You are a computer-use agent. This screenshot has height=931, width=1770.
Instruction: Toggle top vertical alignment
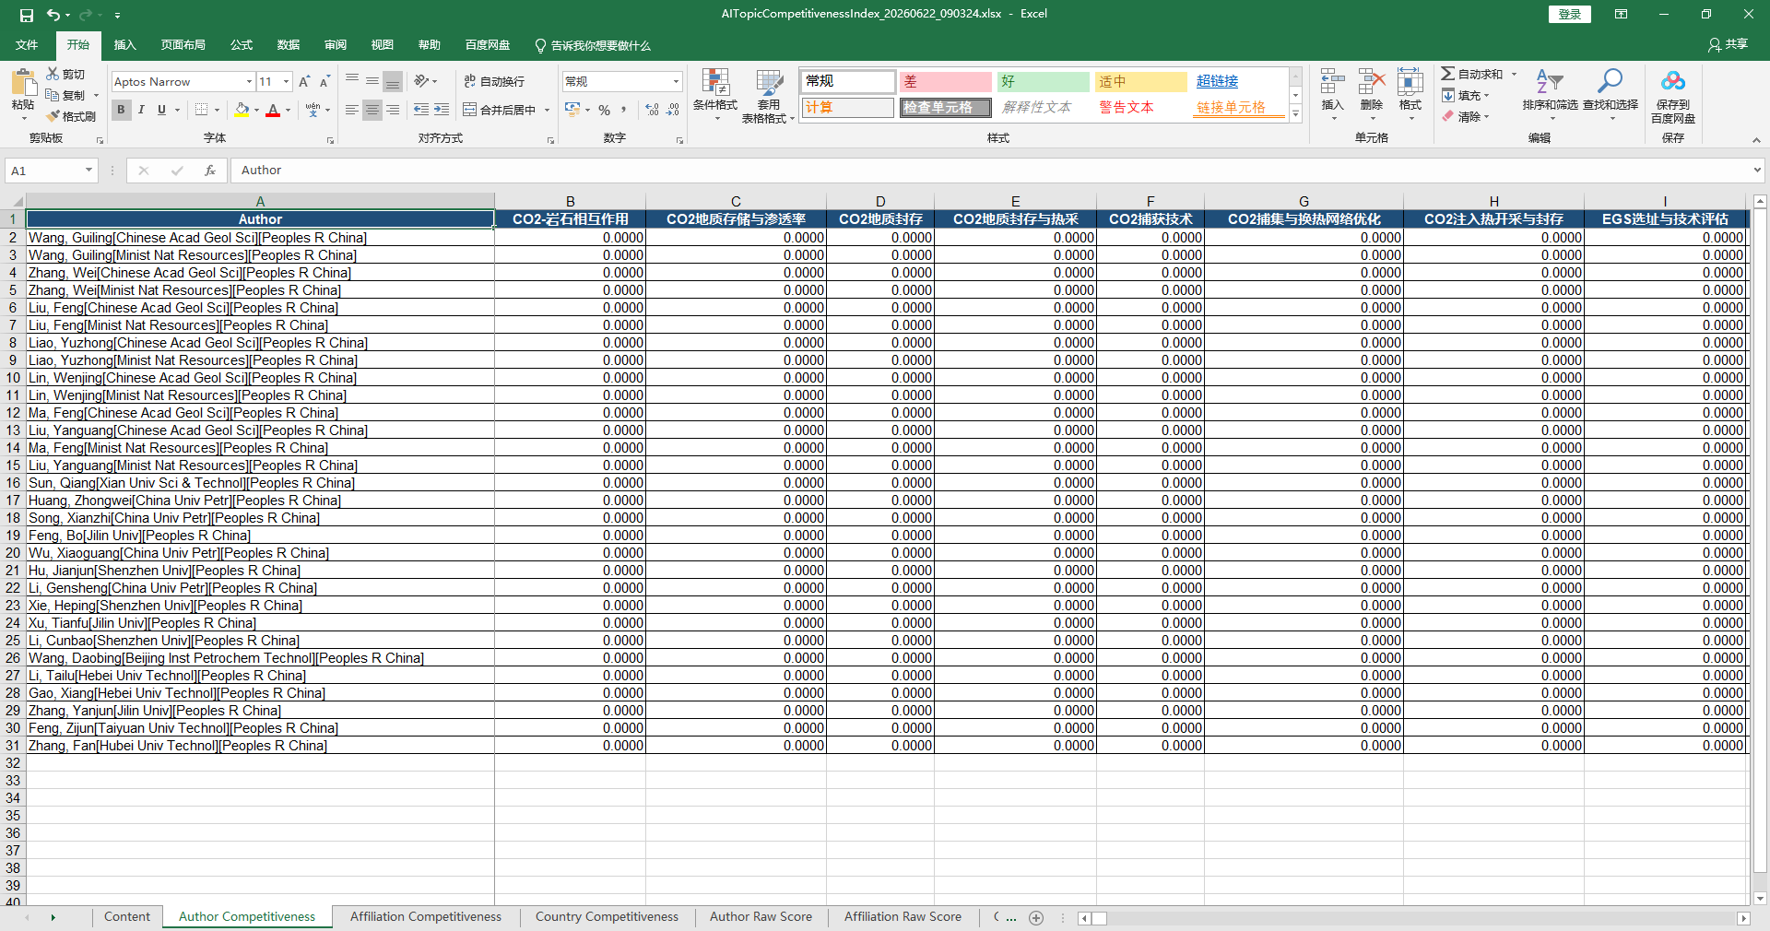point(352,81)
